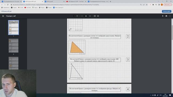Go forward using the browser forward arrow
The width and height of the screenshot is (173, 97).
point(5,5)
